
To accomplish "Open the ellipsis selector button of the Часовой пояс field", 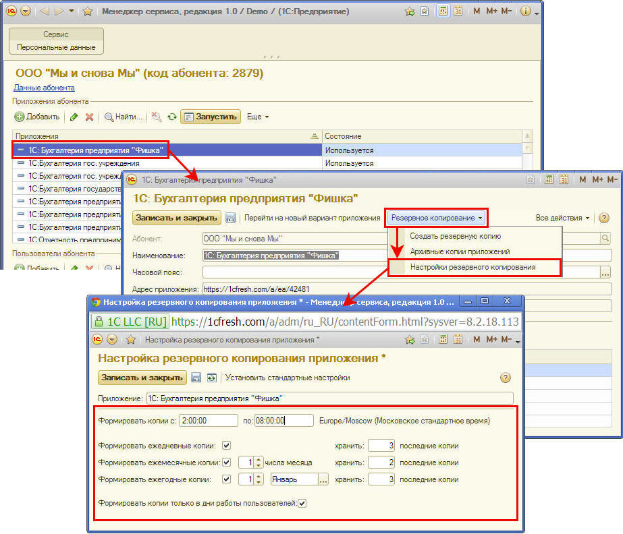I will click(x=605, y=272).
